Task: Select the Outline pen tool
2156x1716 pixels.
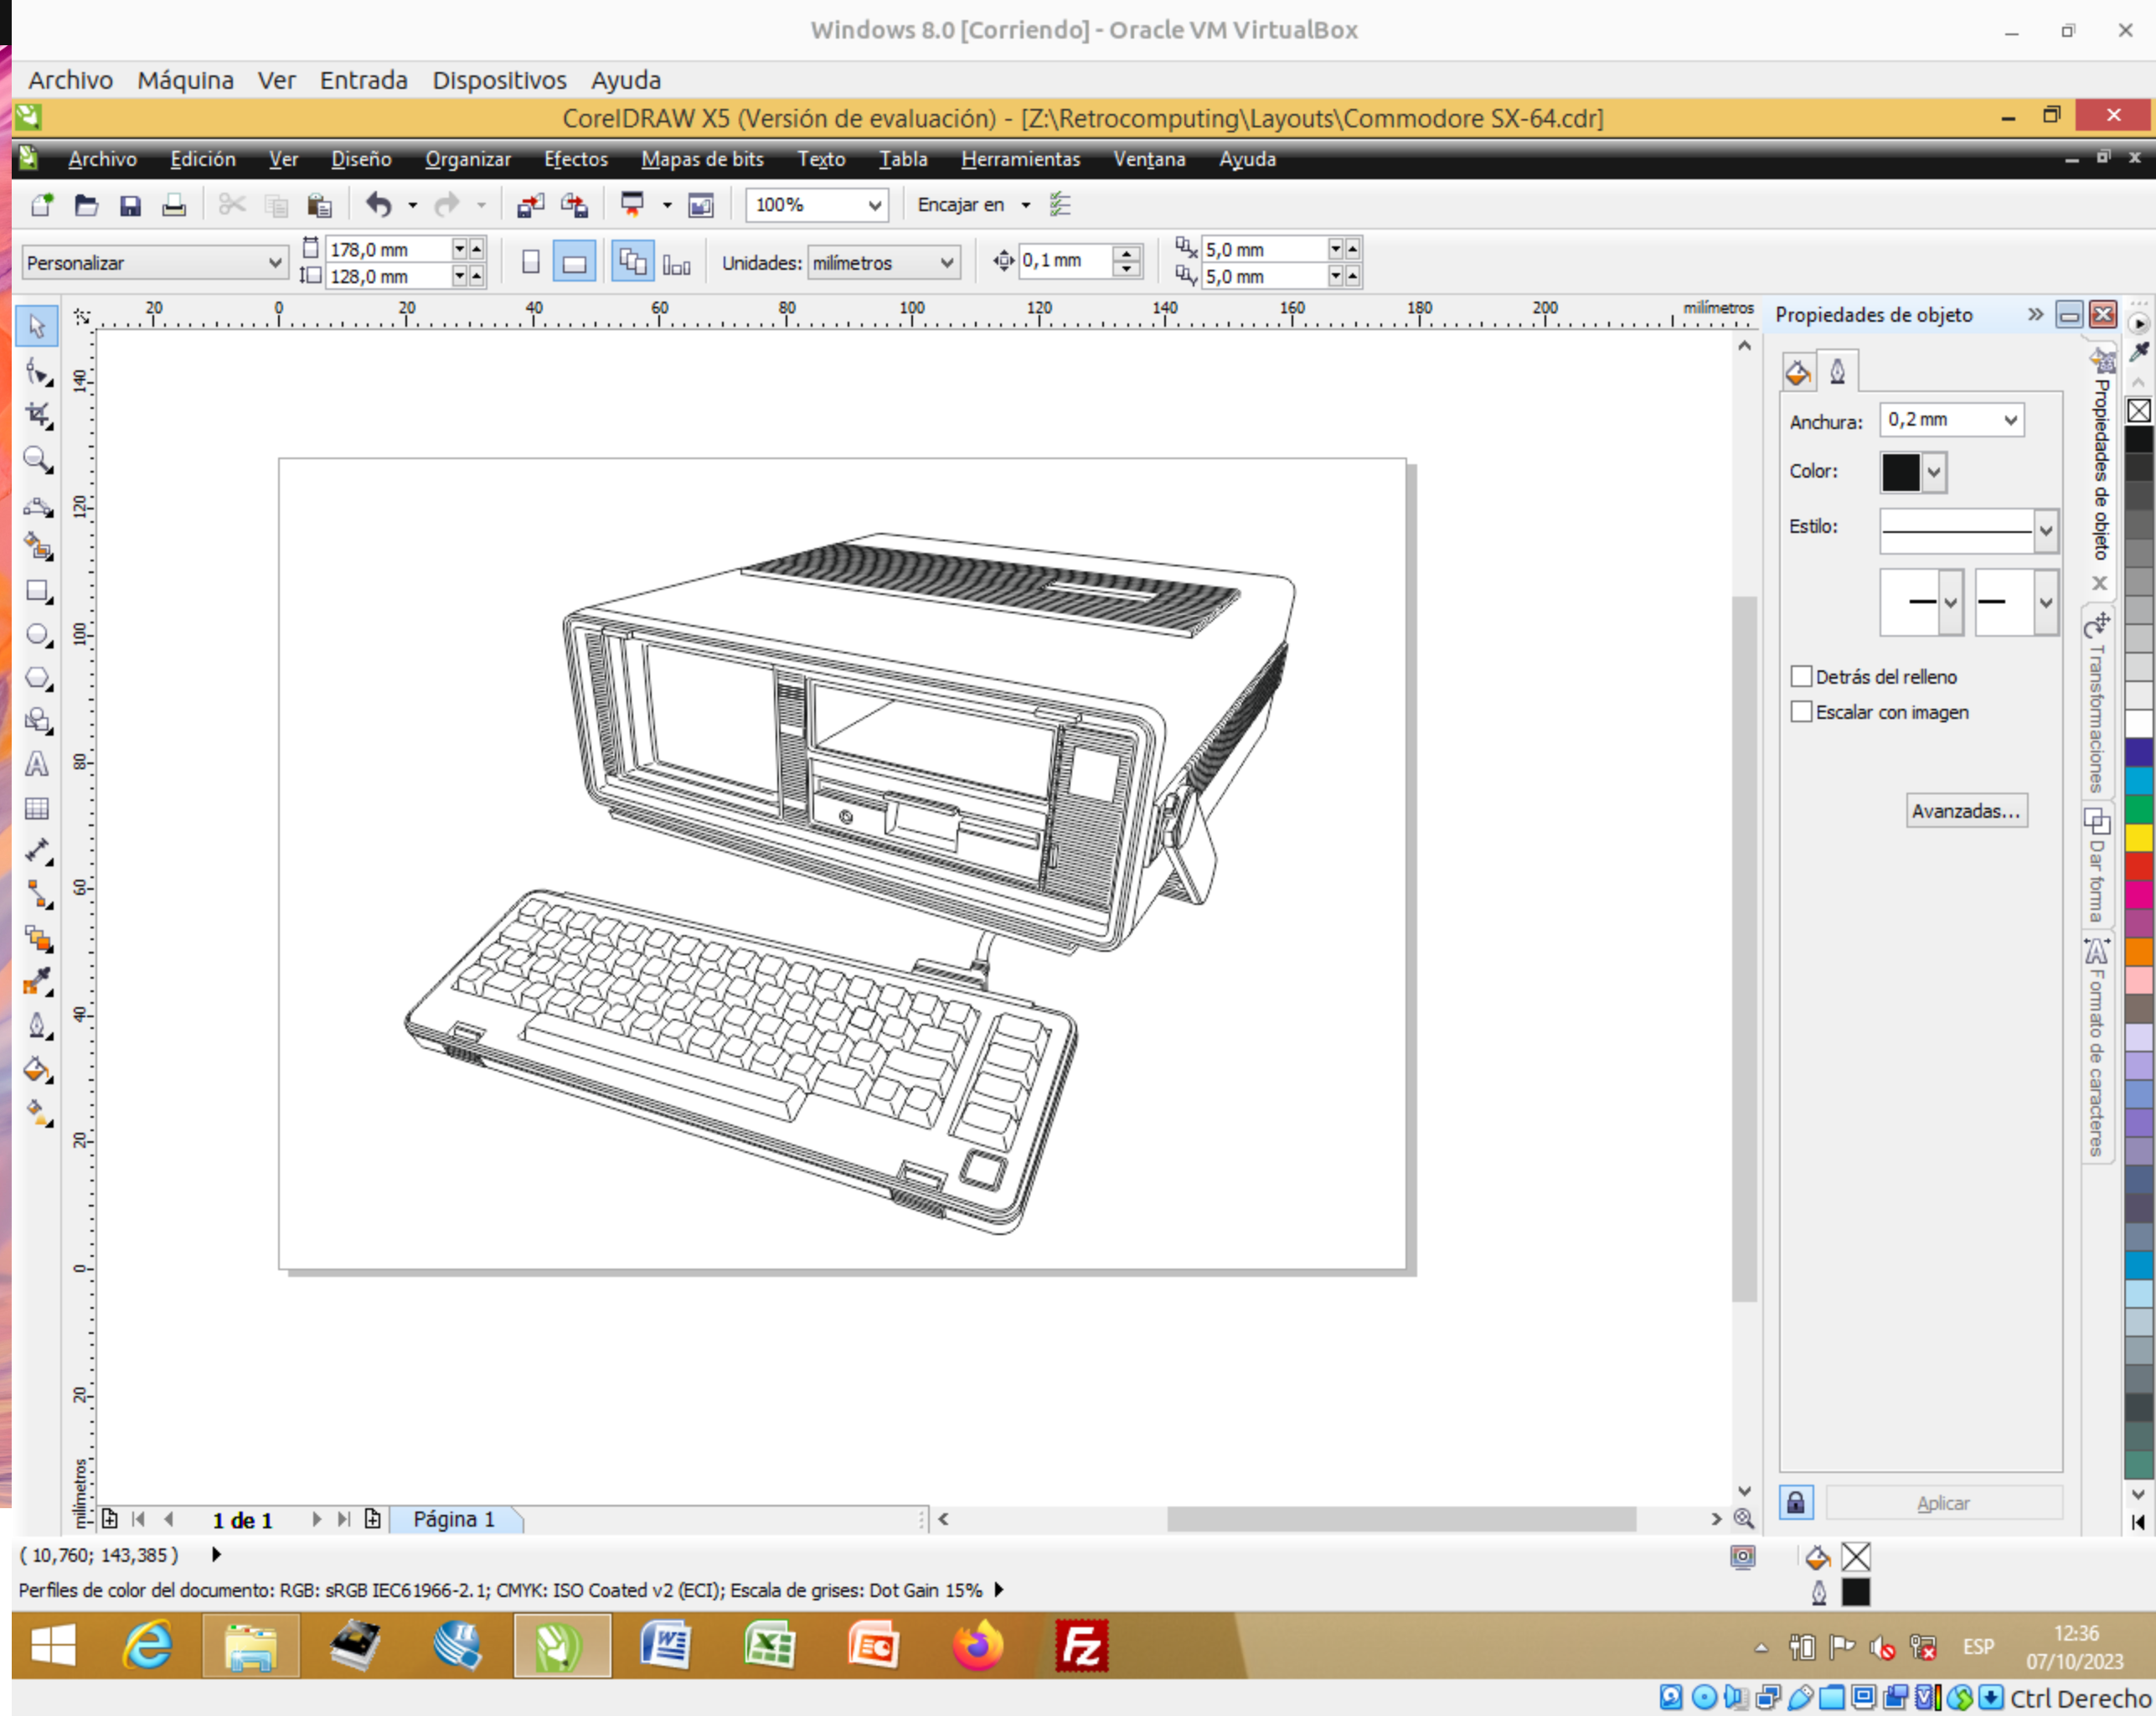Action: tap(38, 1026)
